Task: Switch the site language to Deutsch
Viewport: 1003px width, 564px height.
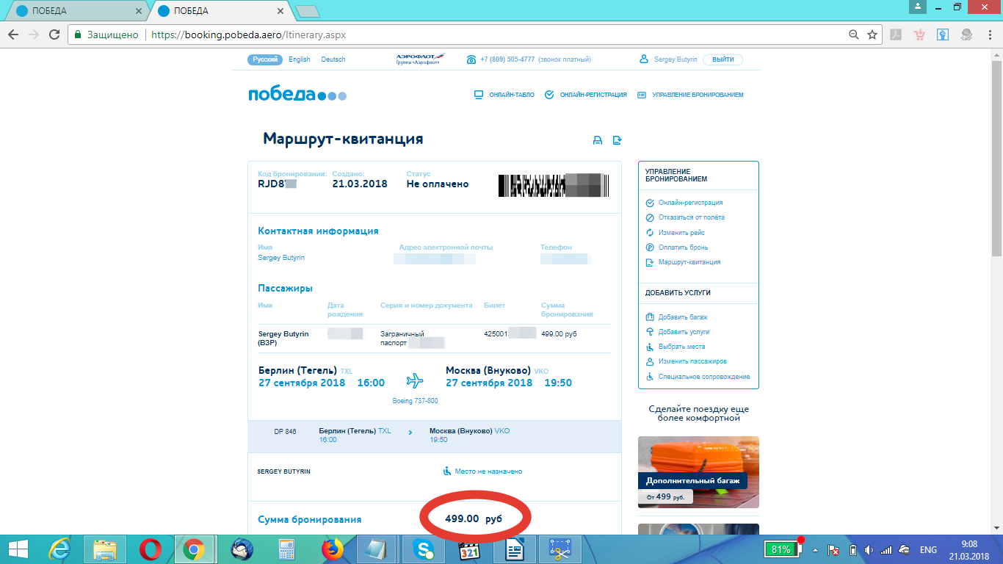Action: click(x=333, y=59)
